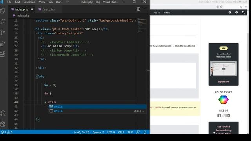The image size is (251, 141).
Task: Open the Color Picker hexagon
Action: point(224,99)
